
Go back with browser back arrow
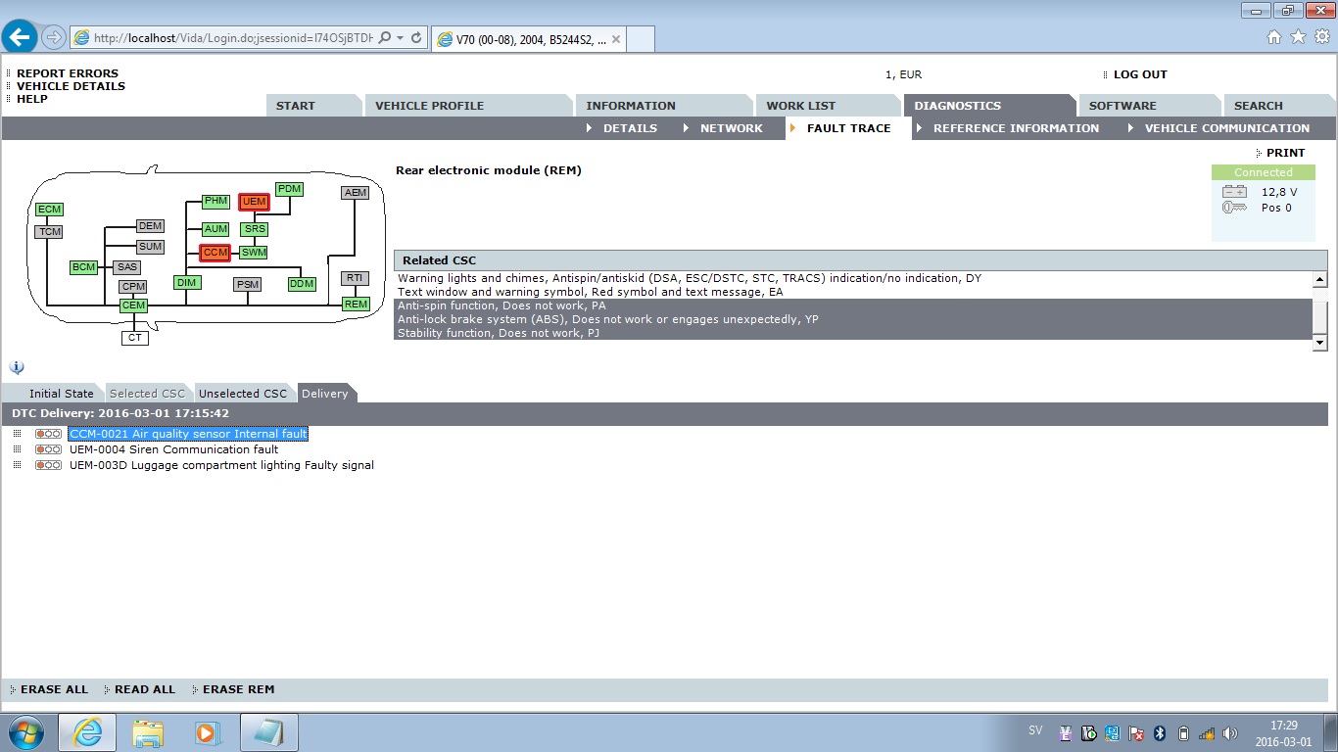pos(20,37)
